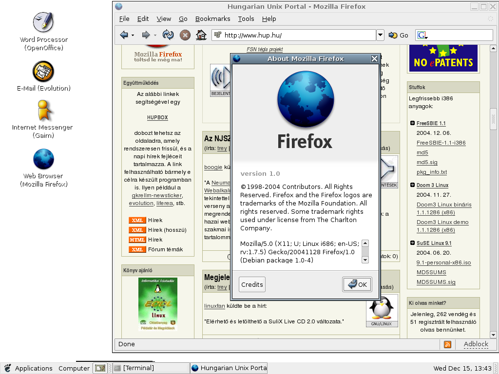The image size is (499, 374).
Task: Close the About Mozilla Firefox dialog
Action: pos(374,58)
